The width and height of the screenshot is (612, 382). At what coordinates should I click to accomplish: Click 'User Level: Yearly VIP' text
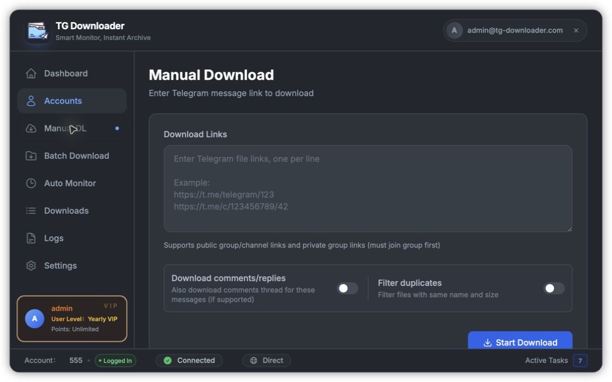pyautogui.click(x=84, y=319)
